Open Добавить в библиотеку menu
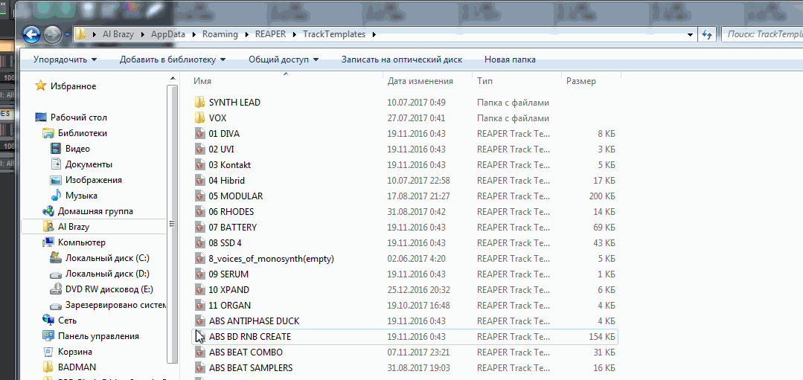Image resolution: width=803 pixels, height=380 pixels. (173, 59)
